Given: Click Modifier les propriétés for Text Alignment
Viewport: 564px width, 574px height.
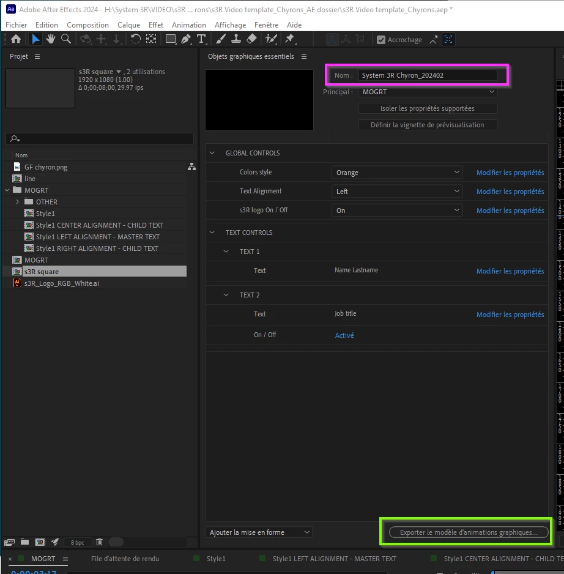Looking at the screenshot, I should [x=510, y=192].
